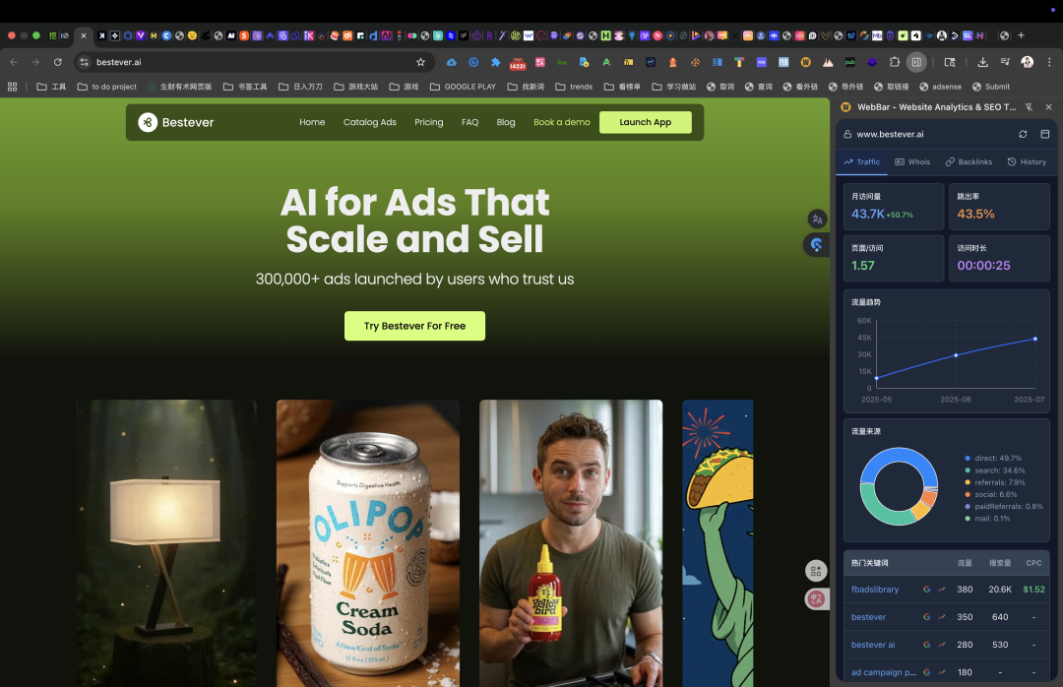Viewport: 1063px width, 687px height.
Task: Click the 'bestever ai' keyword link
Action: [x=872, y=645]
